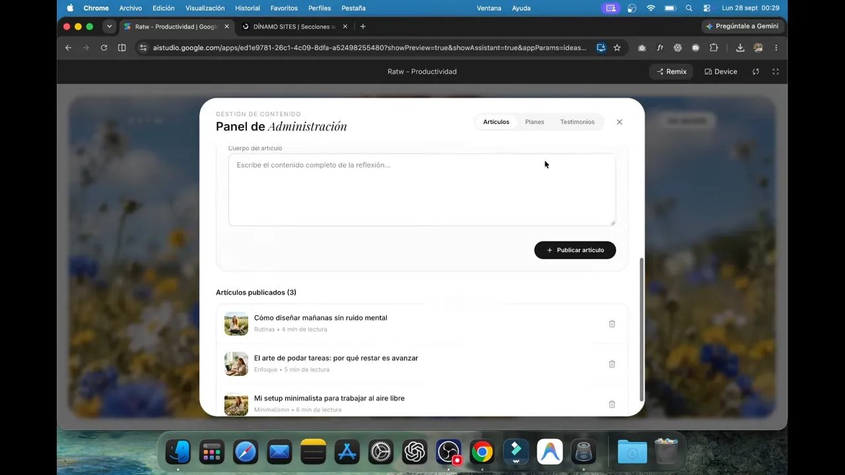Reload the Chrome page
The image size is (845, 475).
tap(104, 47)
